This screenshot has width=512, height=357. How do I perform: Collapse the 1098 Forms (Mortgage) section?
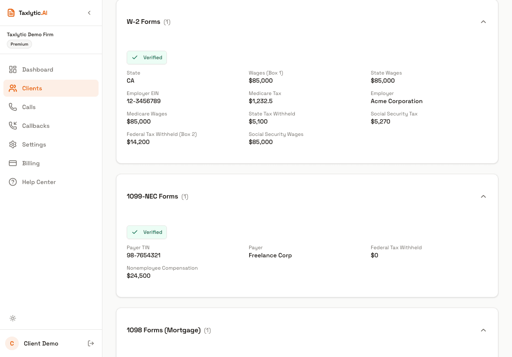coord(483,330)
